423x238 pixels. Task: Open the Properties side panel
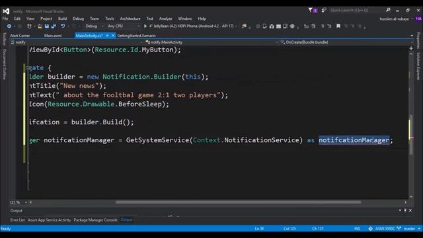tap(418, 41)
